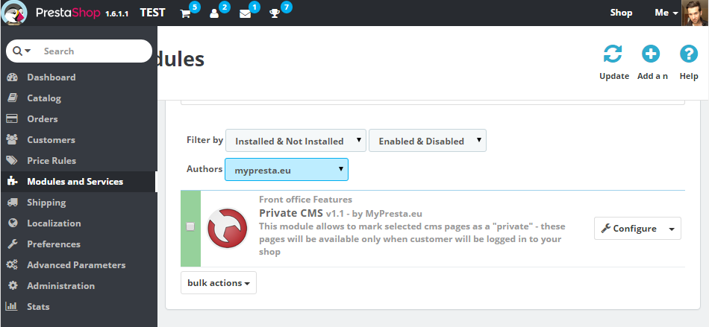
Task: Click the Modules puzzle piece icon
Action: point(12,181)
